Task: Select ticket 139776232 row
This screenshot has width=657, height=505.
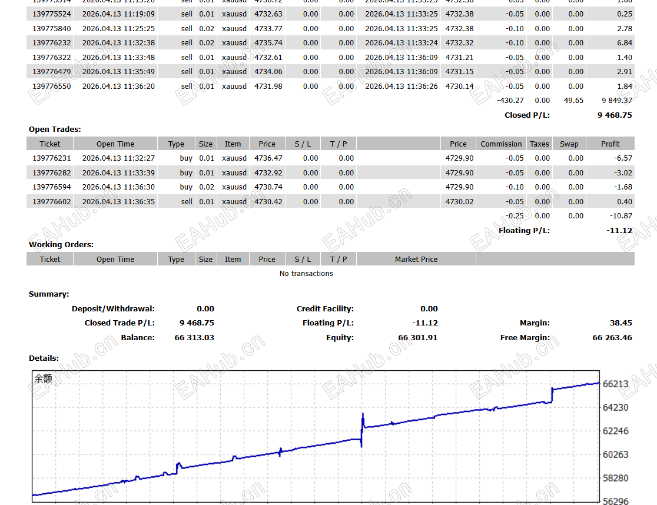Action: point(330,43)
